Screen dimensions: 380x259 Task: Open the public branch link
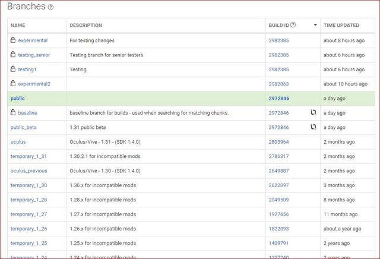(x=18, y=99)
